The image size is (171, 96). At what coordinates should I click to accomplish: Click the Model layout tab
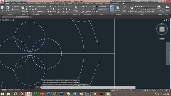click(4, 90)
